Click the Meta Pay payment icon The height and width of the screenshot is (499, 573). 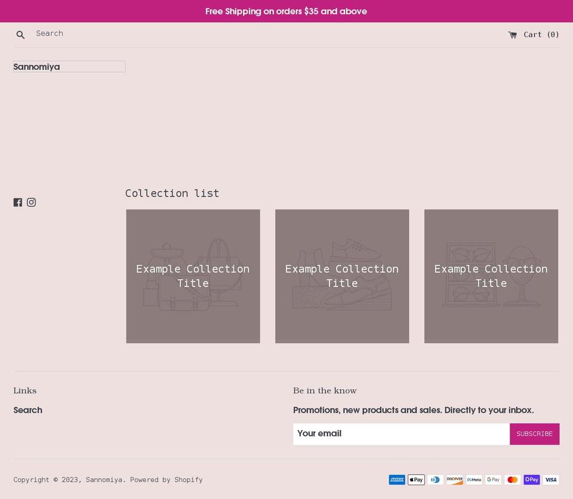pos(473,479)
